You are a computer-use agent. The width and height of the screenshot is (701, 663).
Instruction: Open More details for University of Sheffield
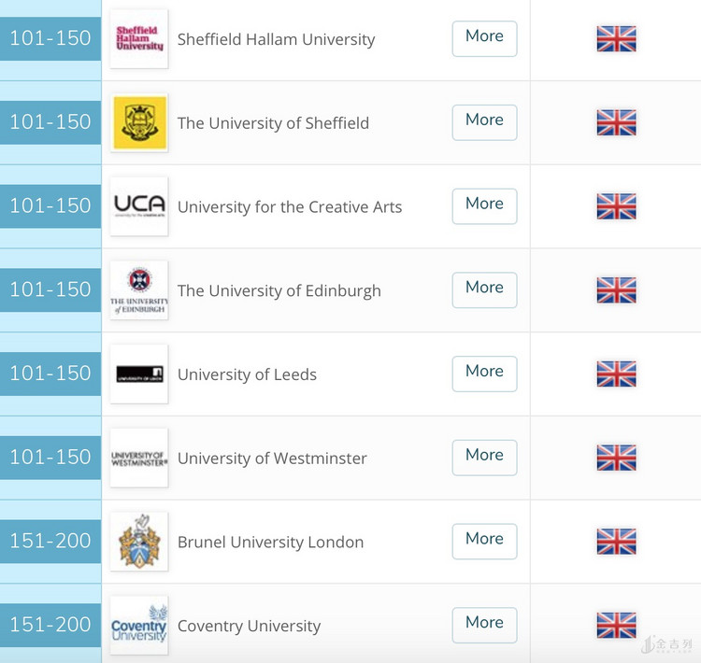(x=484, y=122)
